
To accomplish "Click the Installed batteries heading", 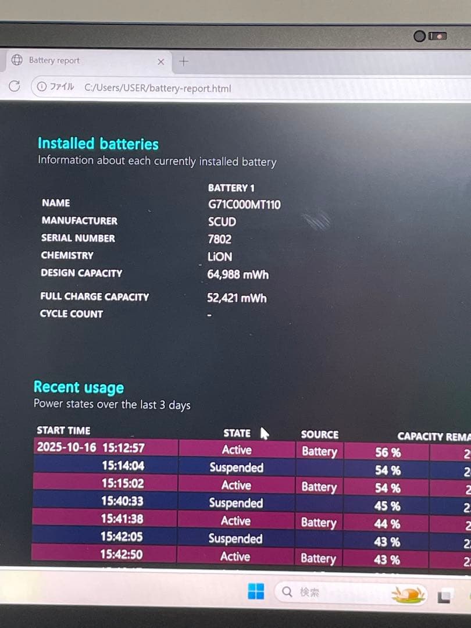I will pyautogui.click(x=98, y=144).
